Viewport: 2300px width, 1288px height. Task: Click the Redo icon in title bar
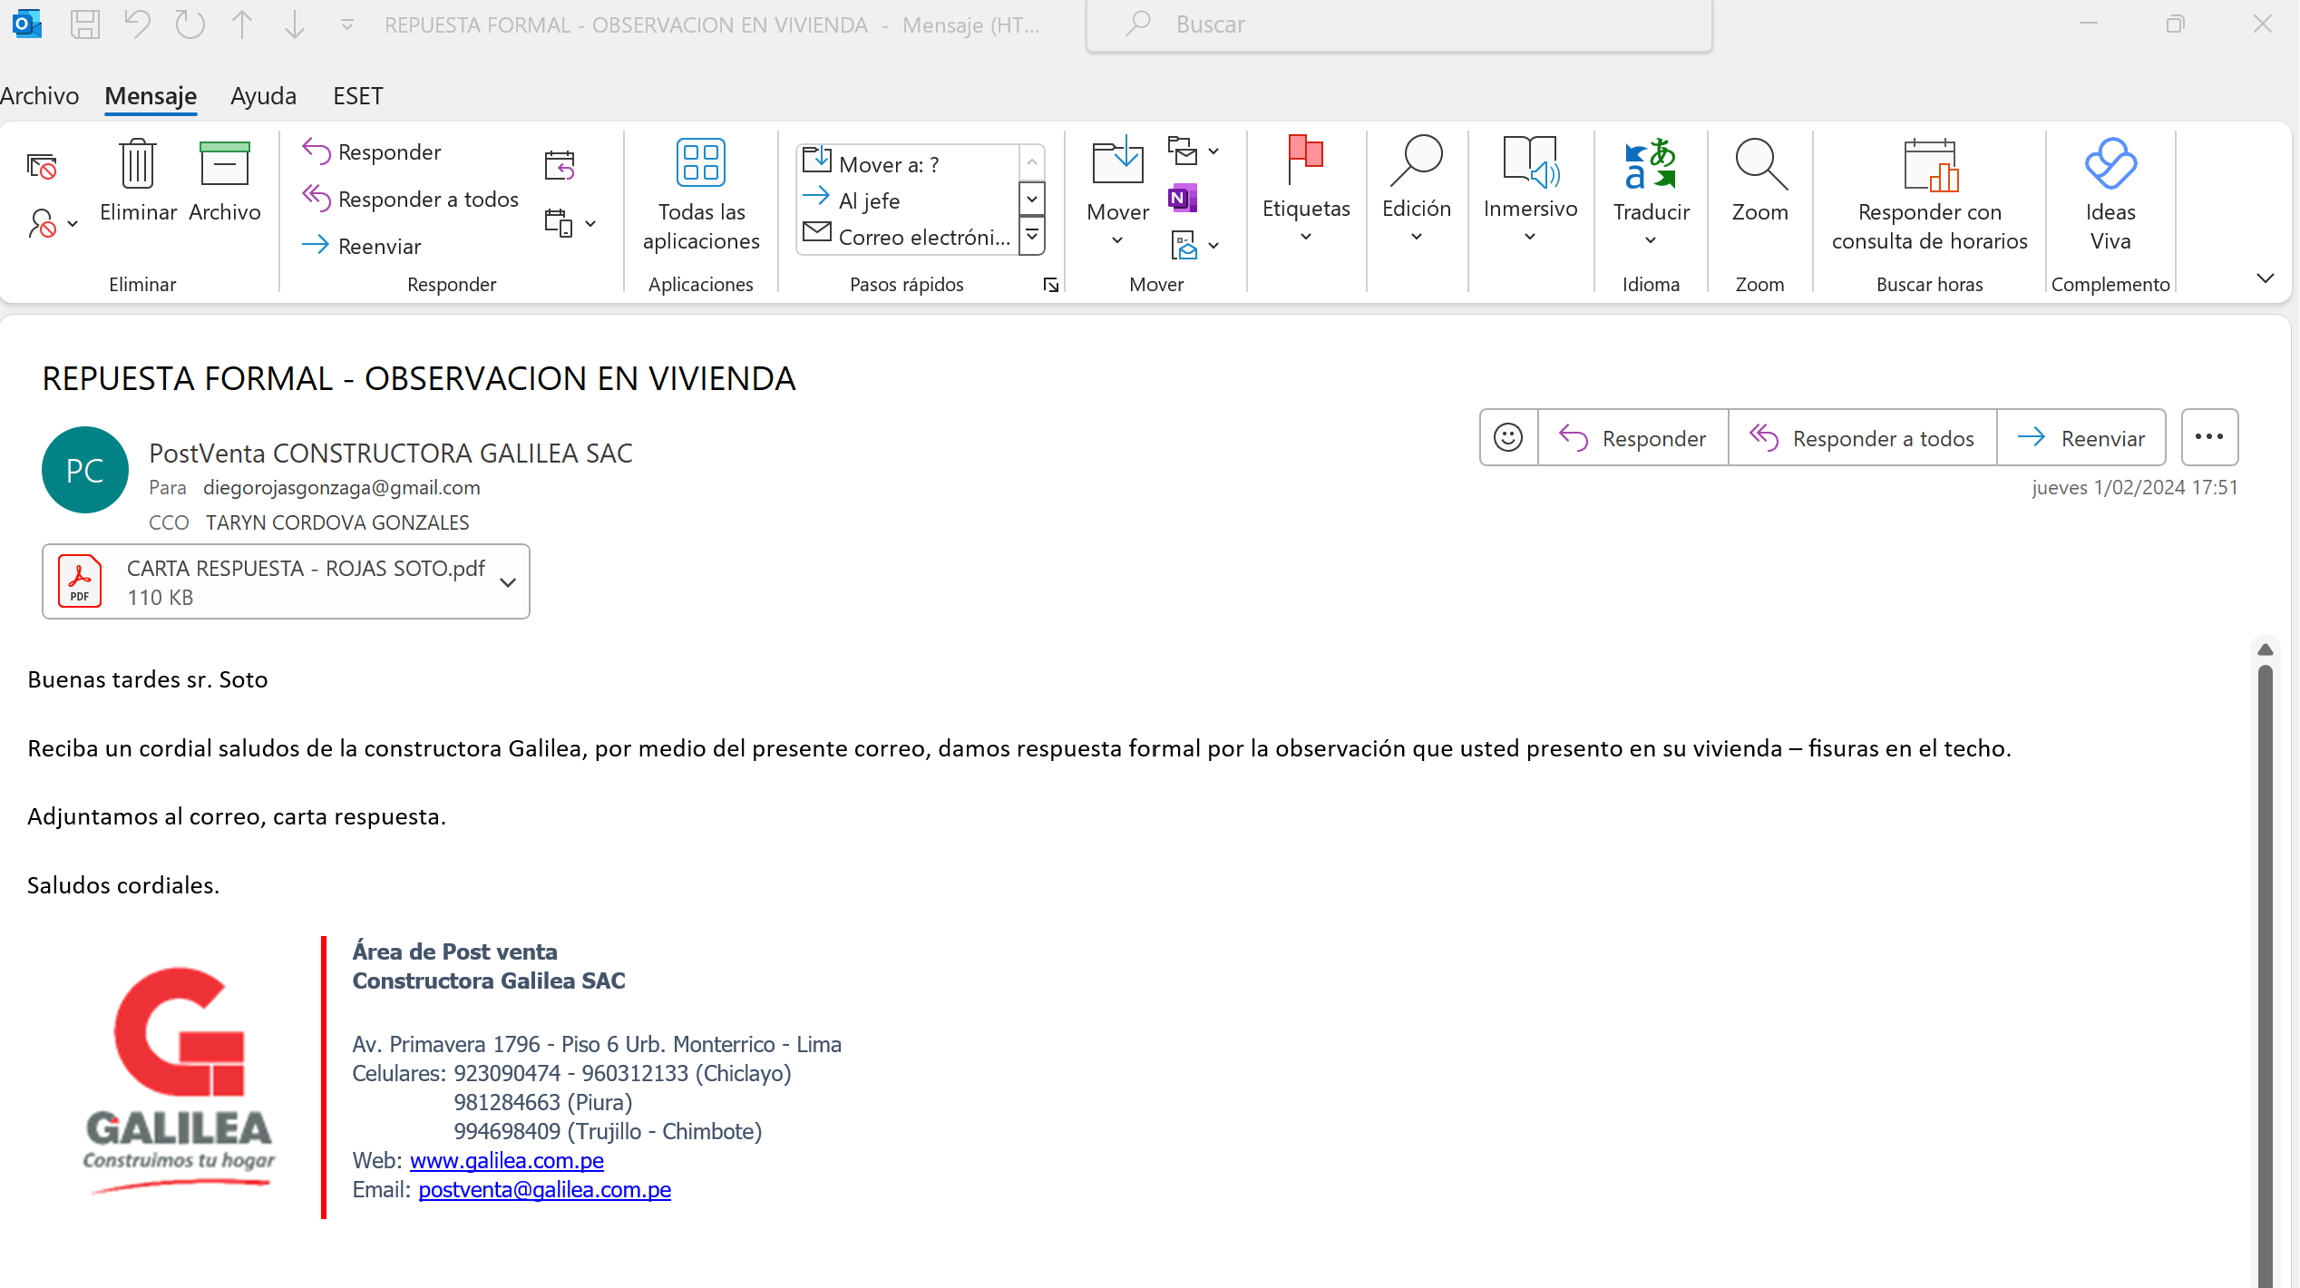tap(190, 24)
